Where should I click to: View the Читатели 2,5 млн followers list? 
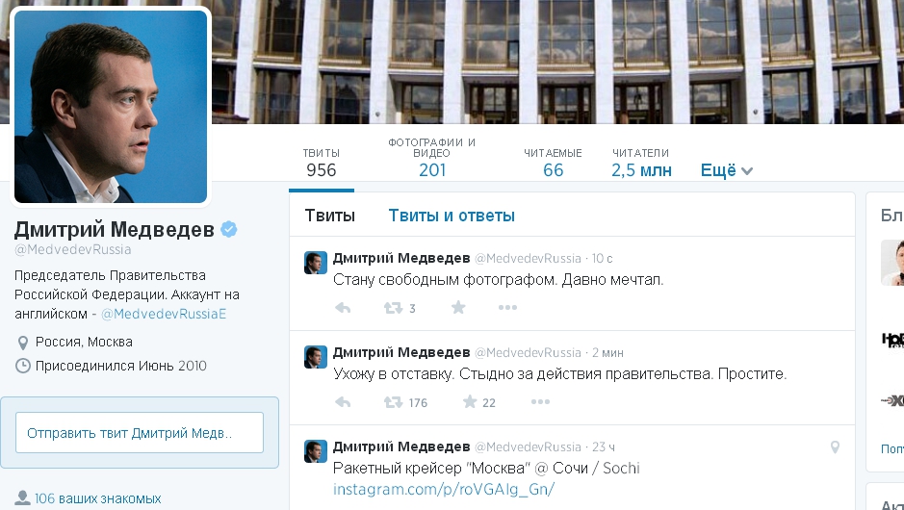(641, 163)
